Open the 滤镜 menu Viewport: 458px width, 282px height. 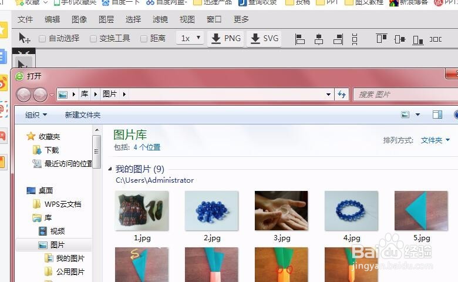(x=160, y=19)
